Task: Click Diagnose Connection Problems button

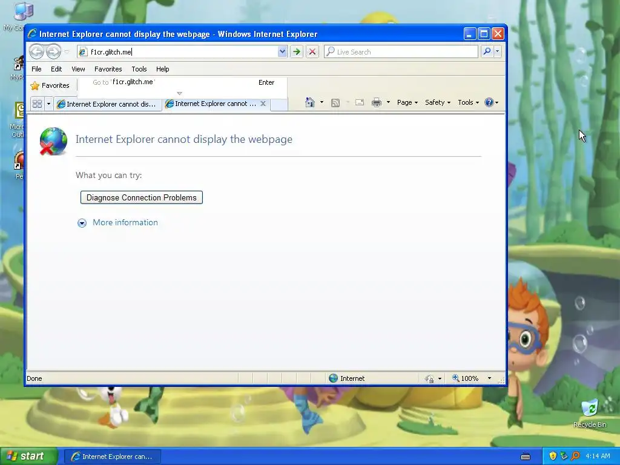Action: (142, 198)
